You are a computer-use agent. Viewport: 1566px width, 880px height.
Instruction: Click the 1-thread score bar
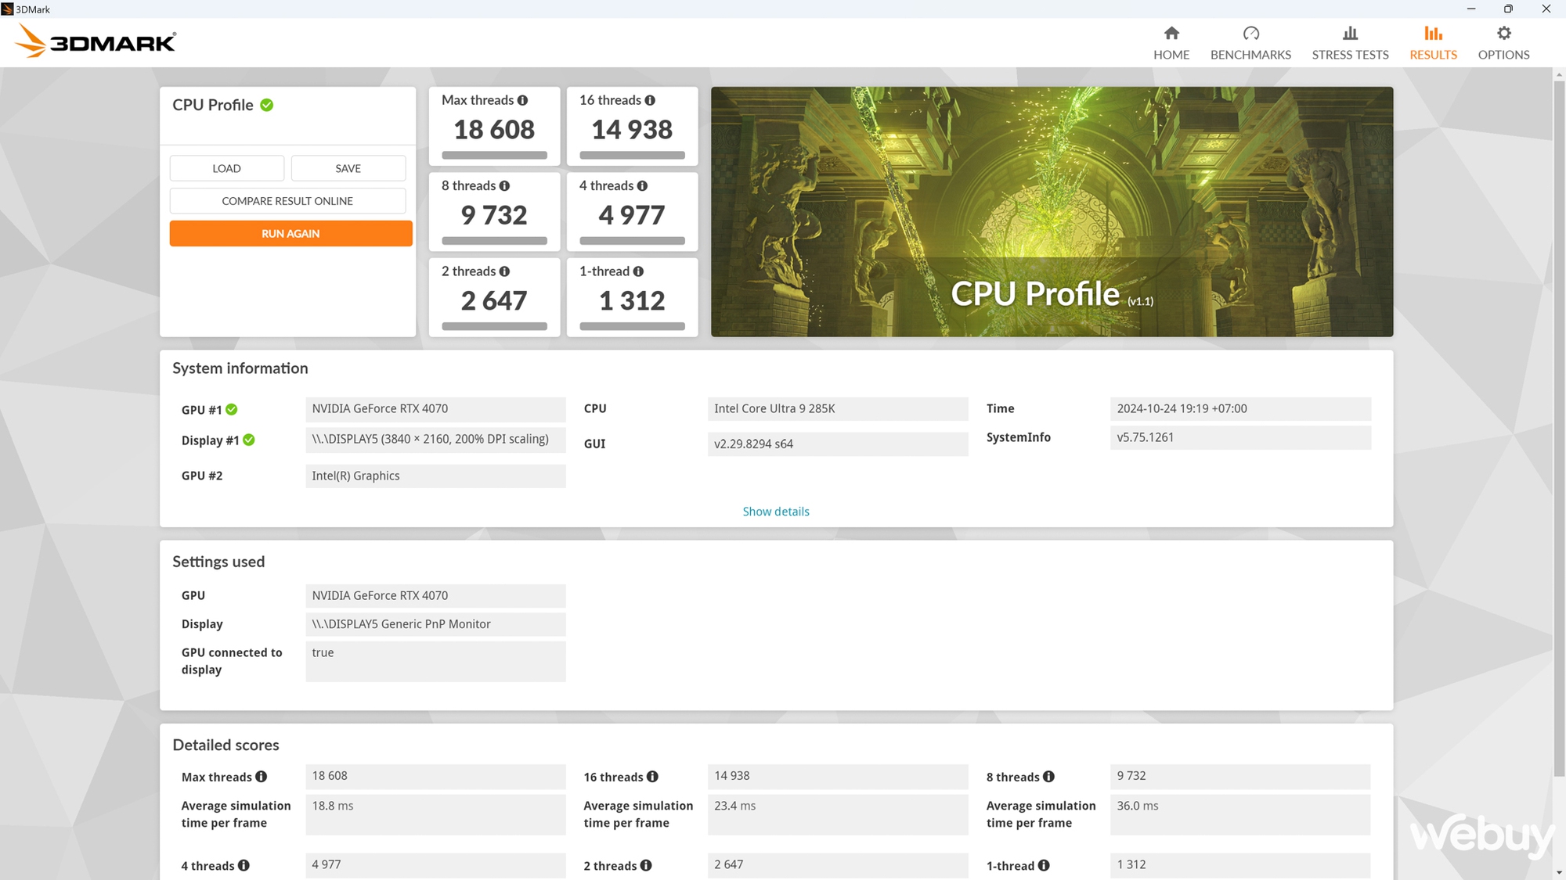[632, 326]
